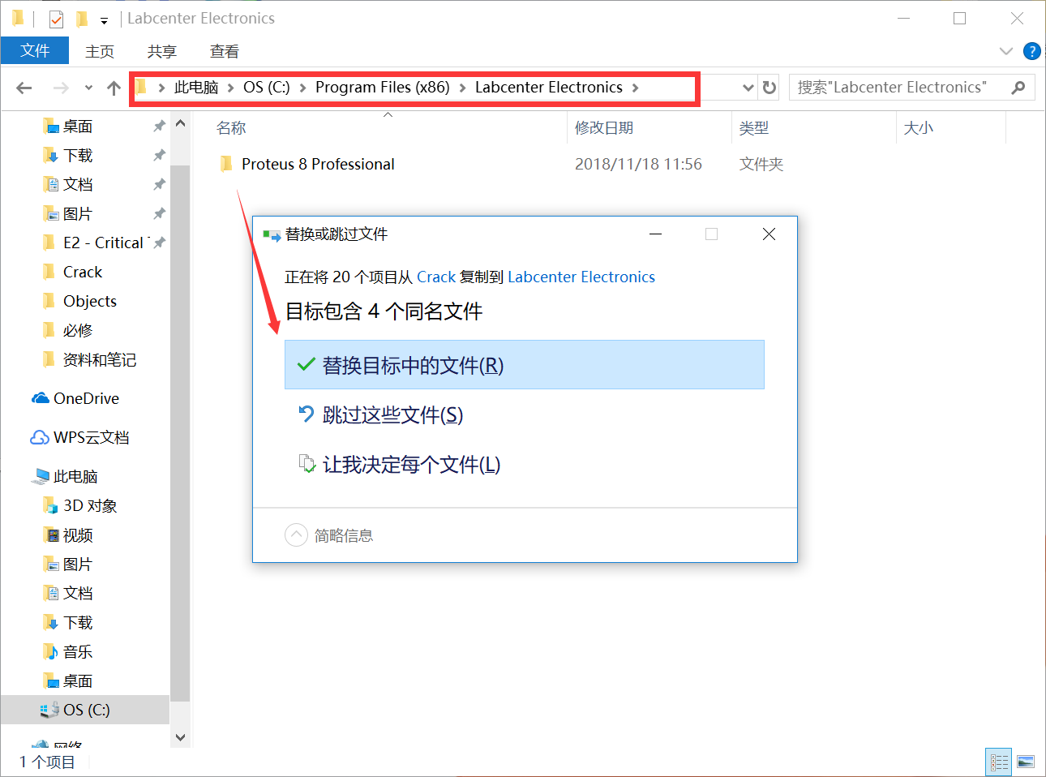1046x777 pixels.
Task: Open 下载 in Quick access
Action: tap(78, 155)
